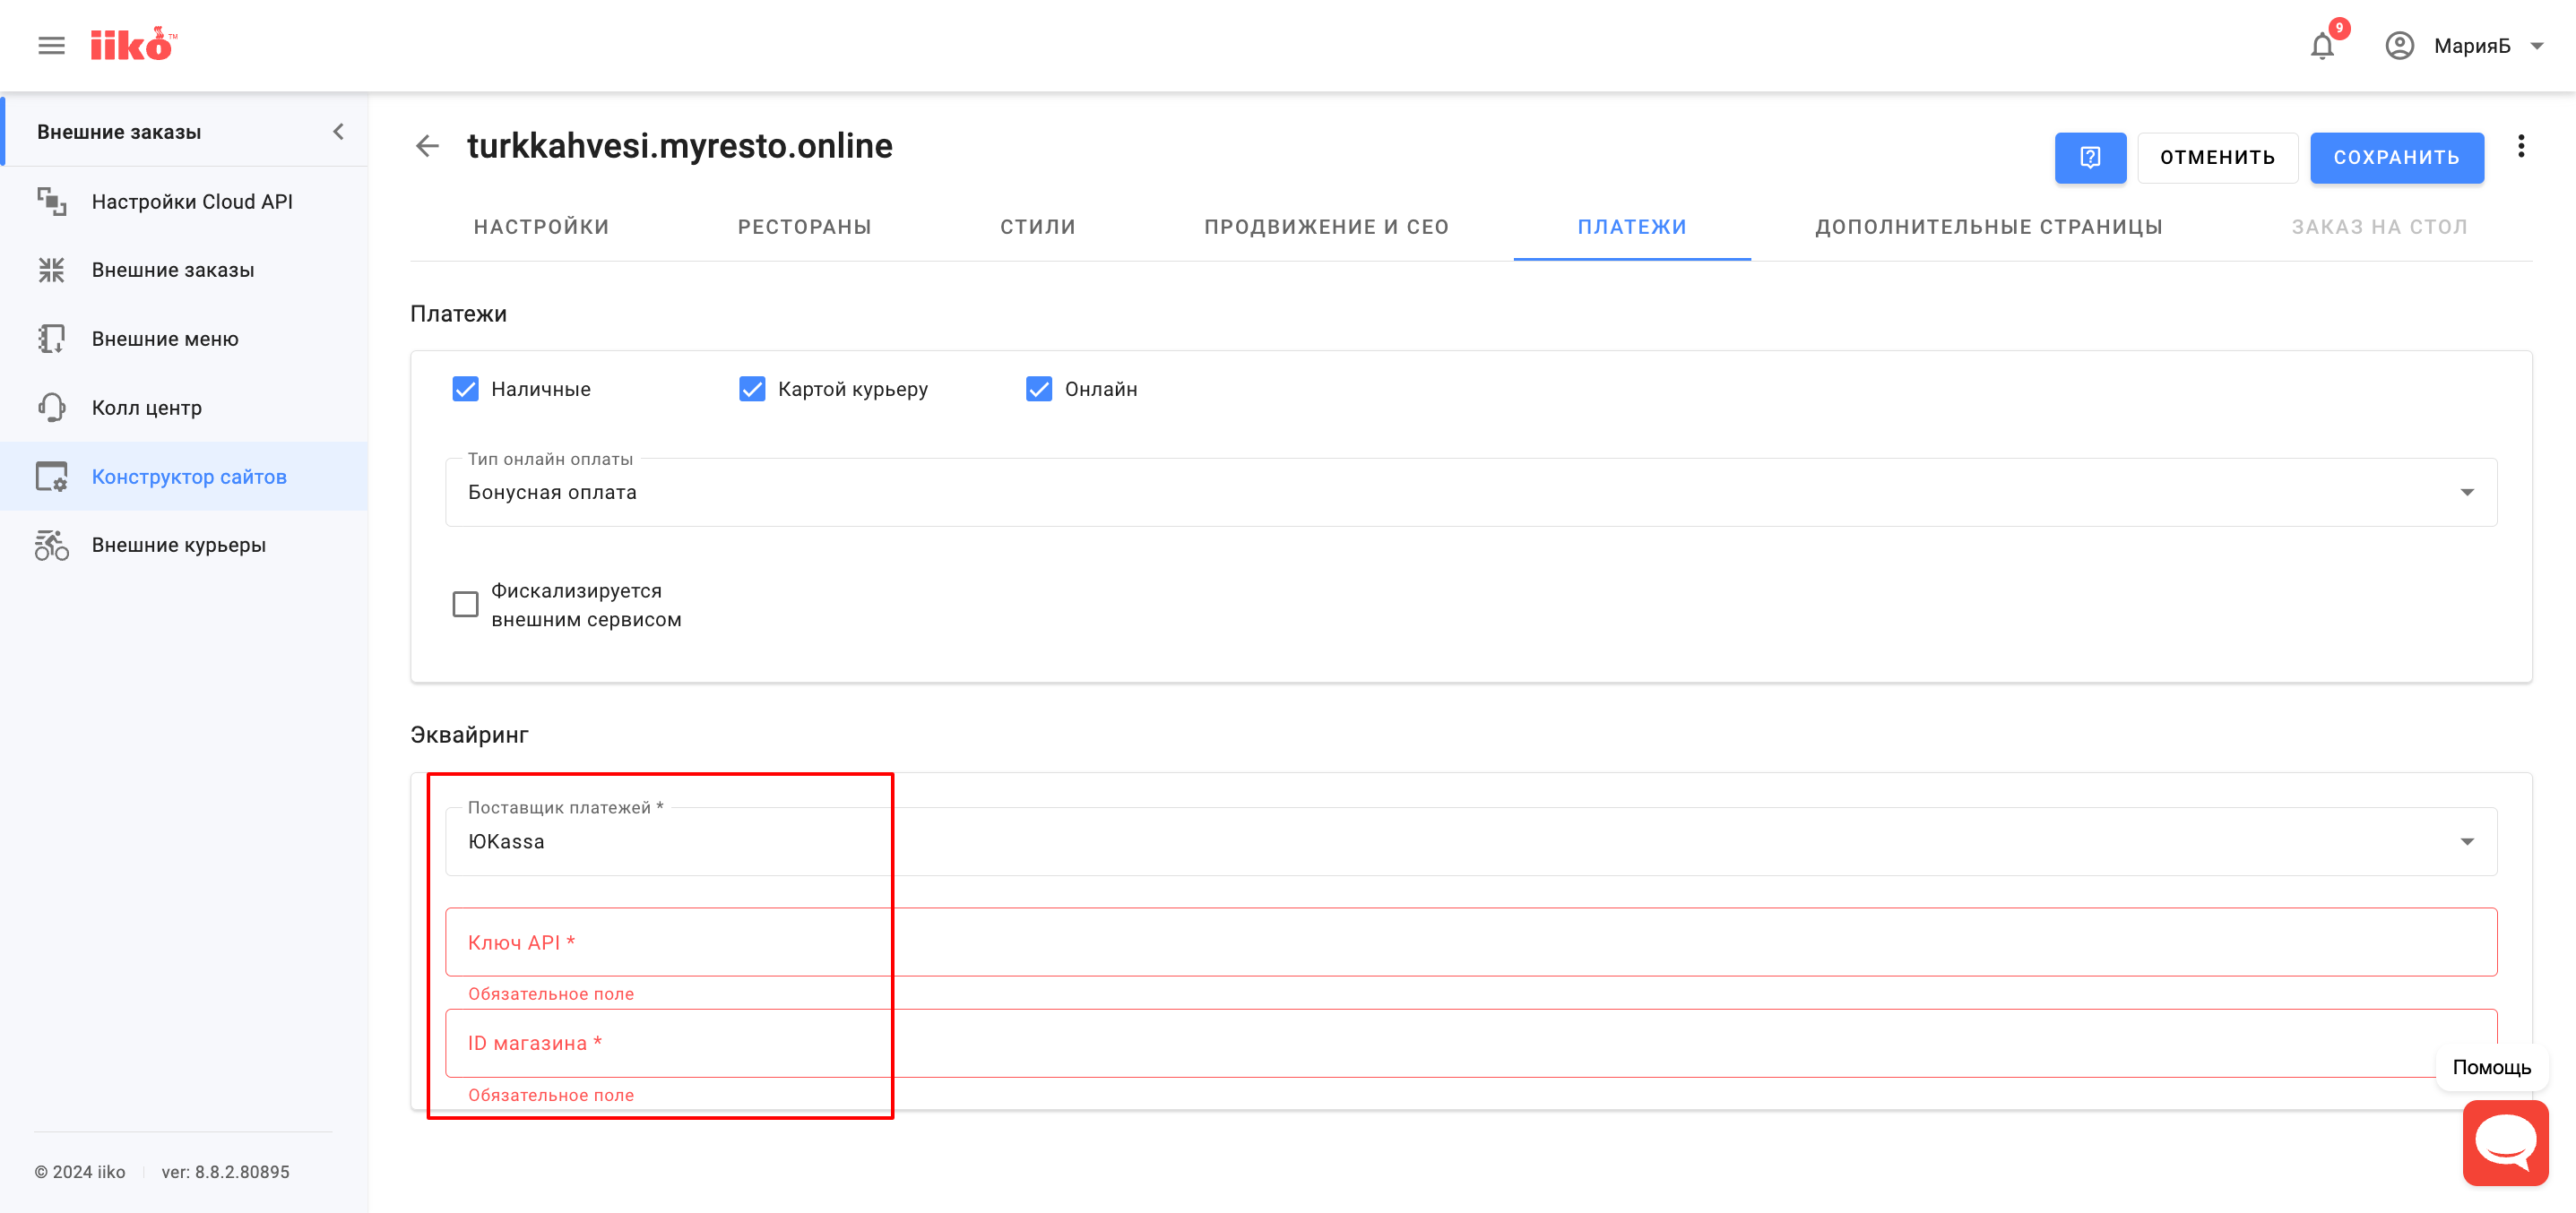
Task: Click the user profile avatar icon
Action: pos(2399,46)
